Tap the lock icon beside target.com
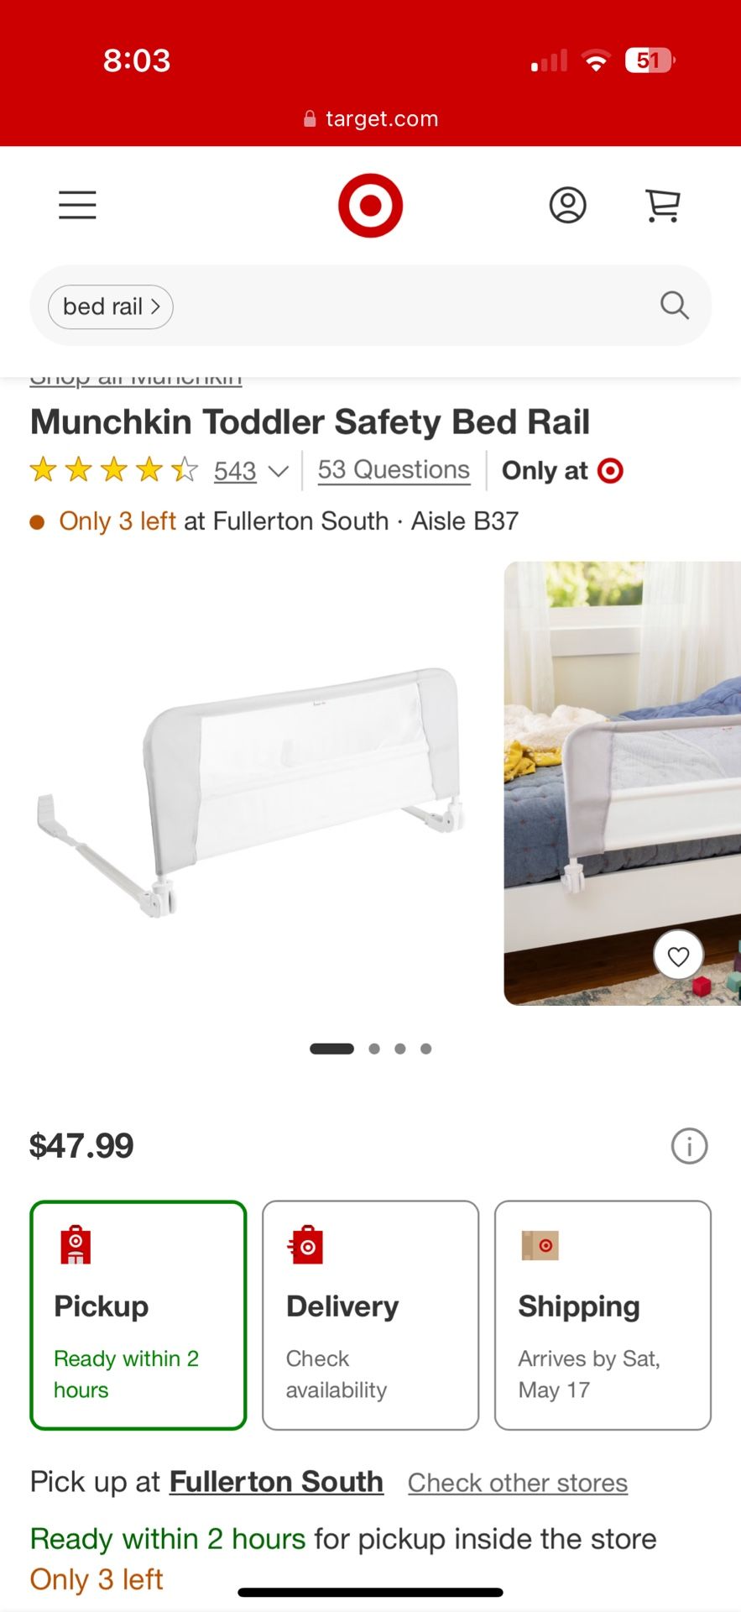The height and width of the screenshot is (1612, 741). (310, 119)
